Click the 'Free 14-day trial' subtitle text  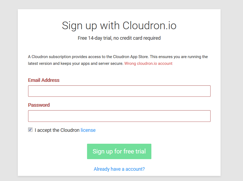(119, 38)
